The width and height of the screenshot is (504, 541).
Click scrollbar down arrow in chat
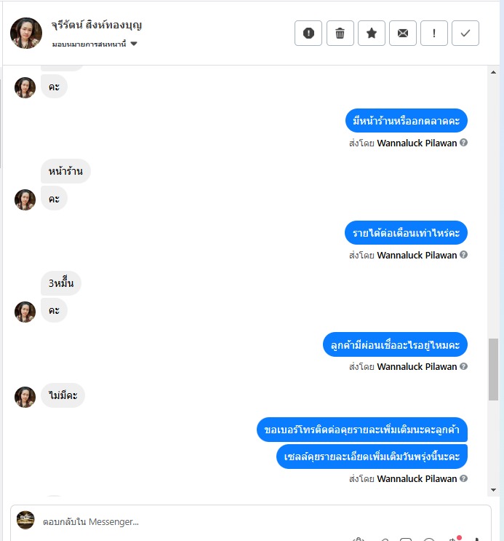tap(493, 490)
